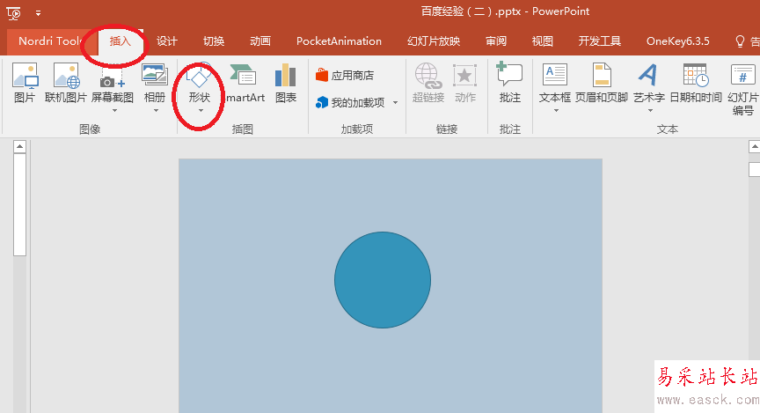Start slideshow from quick access toolbar
The height and width of the screenshot is (413, 760).
14,13
